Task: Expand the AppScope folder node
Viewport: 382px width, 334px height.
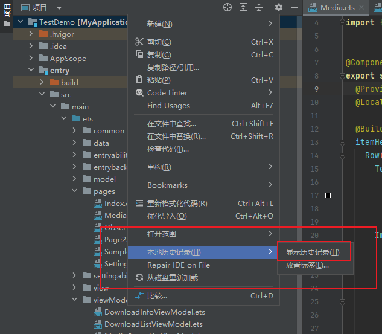Action: pyautogui.click(x=31, y=58)
